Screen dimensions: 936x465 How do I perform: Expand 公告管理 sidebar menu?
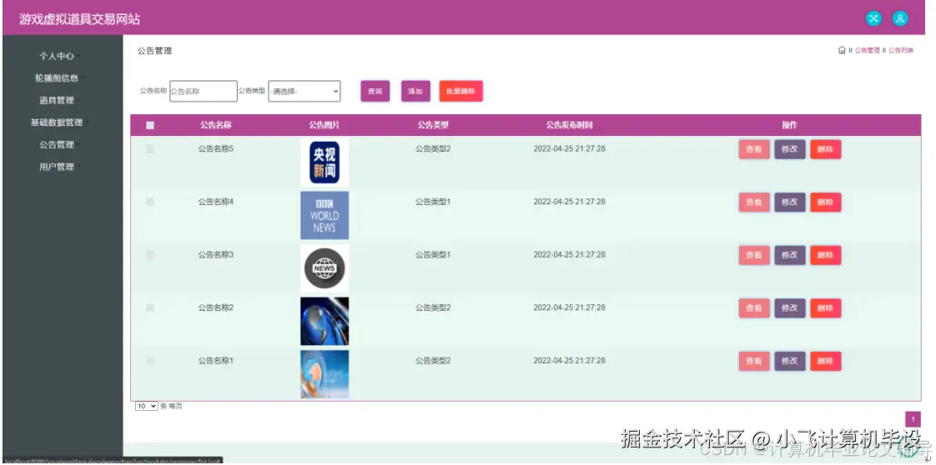[x=57, y=145]
